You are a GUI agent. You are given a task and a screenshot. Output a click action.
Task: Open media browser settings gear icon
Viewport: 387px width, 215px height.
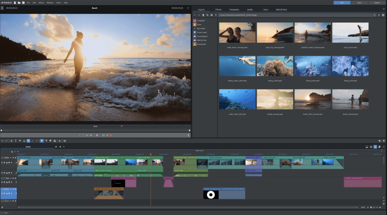coord(211,15)
